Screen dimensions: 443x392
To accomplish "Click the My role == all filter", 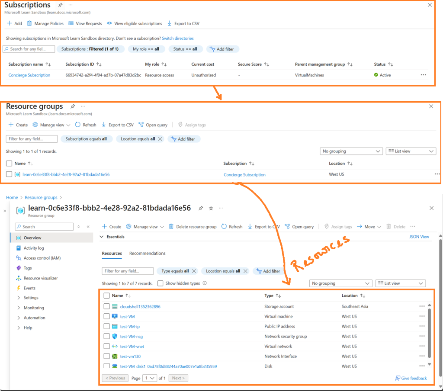I will [x=146, y=49].
